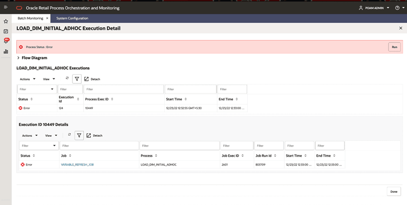
Task: Sort Details table by Process
Action: tap(156, 156)
